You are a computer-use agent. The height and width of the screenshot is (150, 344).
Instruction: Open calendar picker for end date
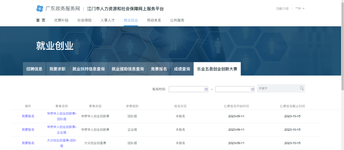252,89
